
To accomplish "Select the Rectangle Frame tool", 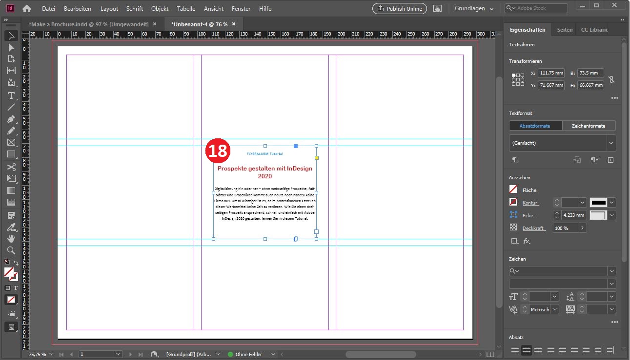I will (11, 143).
